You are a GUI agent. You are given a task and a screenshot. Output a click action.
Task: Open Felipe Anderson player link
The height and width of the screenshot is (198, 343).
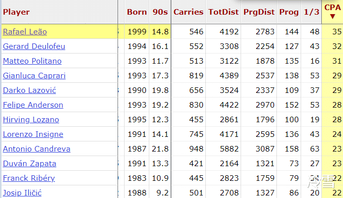[x=33, y=105]
